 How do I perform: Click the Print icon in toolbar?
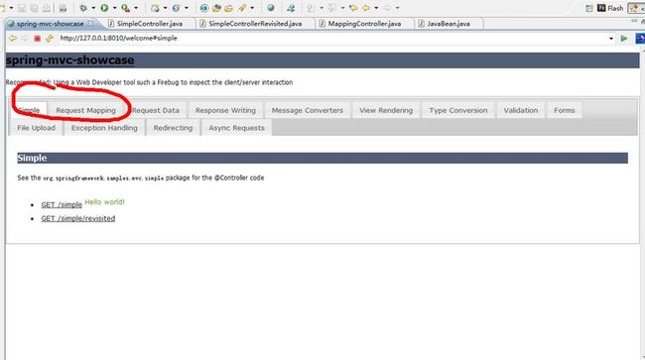click(47, 8)
